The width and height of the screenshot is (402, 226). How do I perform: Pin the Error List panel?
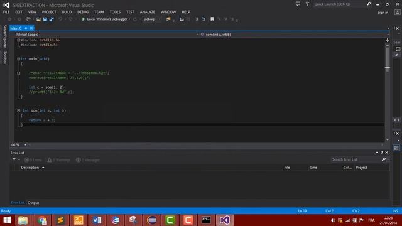(x=381, y=153)
